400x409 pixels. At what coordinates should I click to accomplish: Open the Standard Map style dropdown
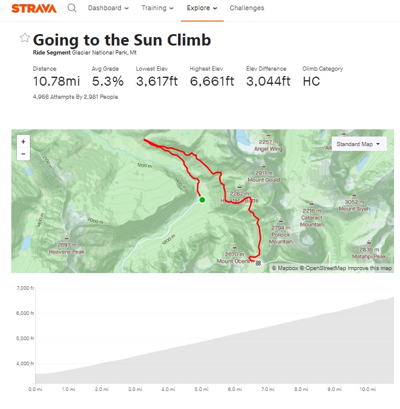[359, 144]
